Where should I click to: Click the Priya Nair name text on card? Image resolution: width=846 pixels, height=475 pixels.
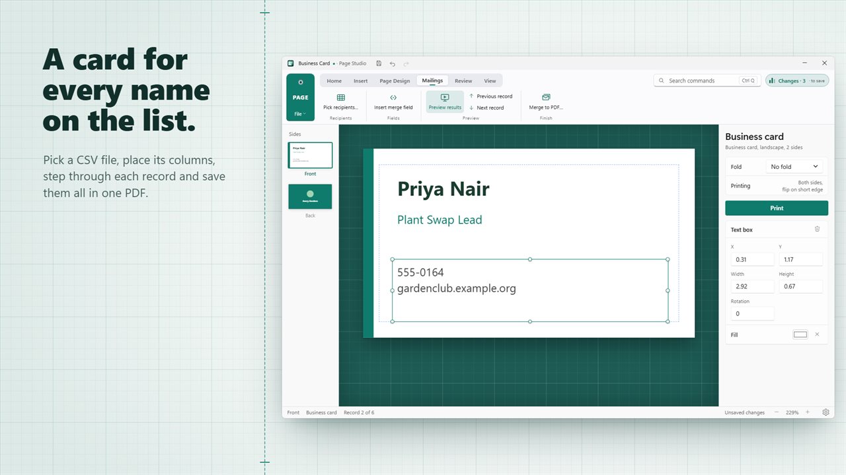click(443, 189)
